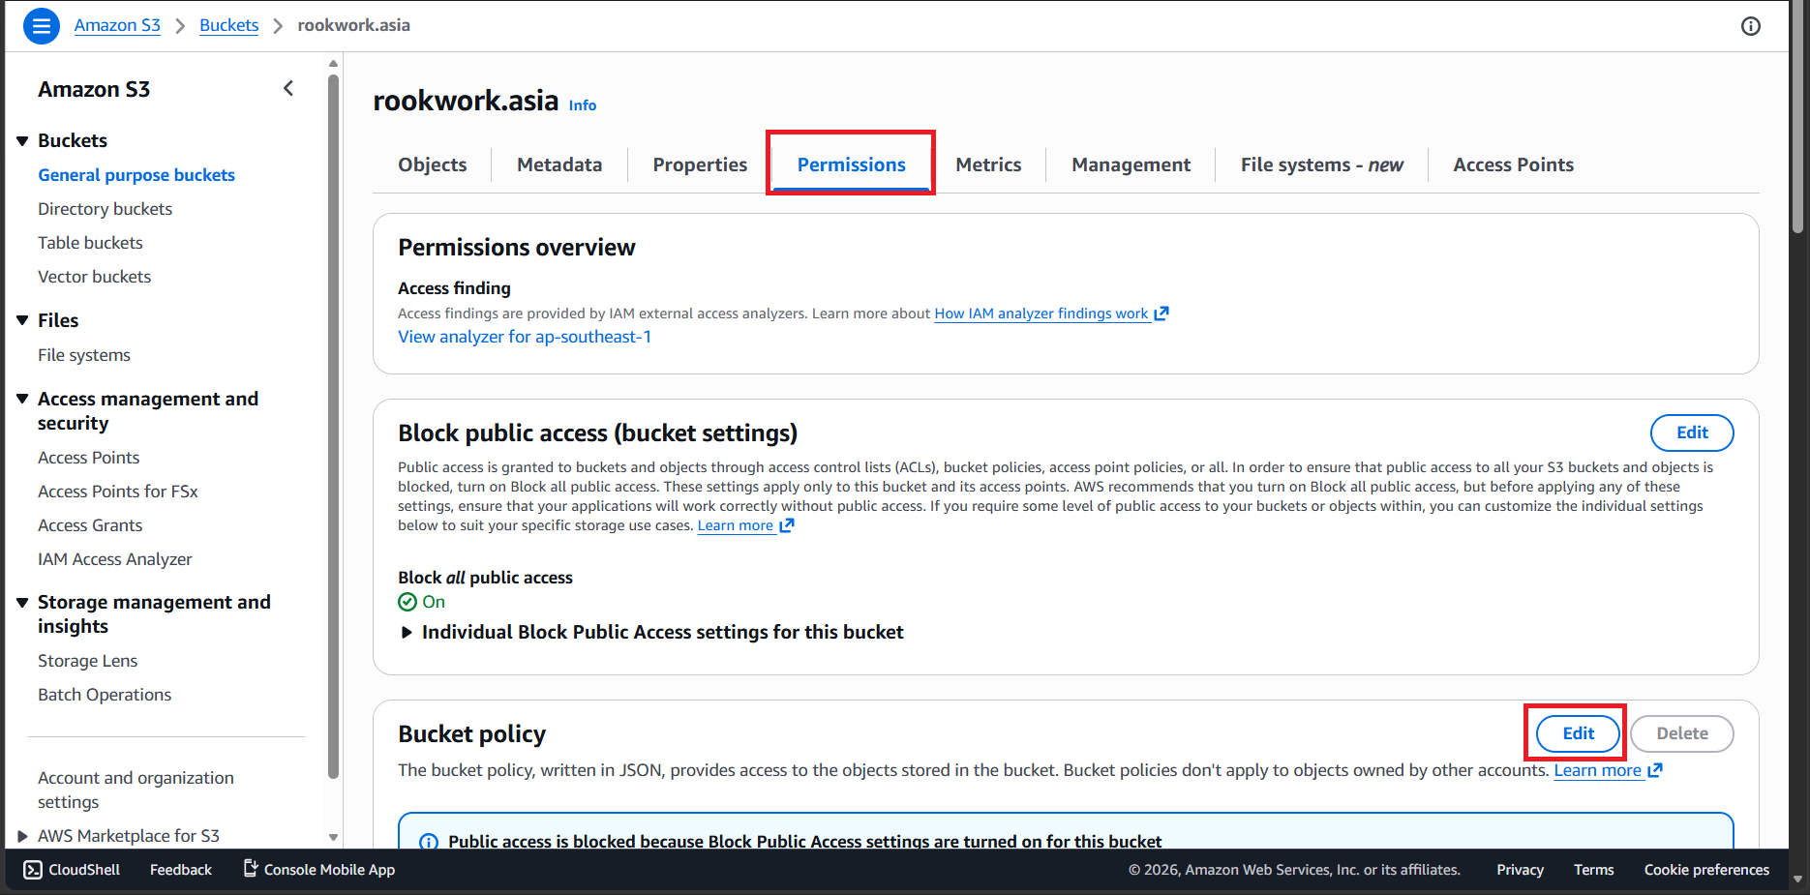Click the Buckets breadcrumb link
The height and width of the screenshot is (895, 1810).
click(229, 25)
